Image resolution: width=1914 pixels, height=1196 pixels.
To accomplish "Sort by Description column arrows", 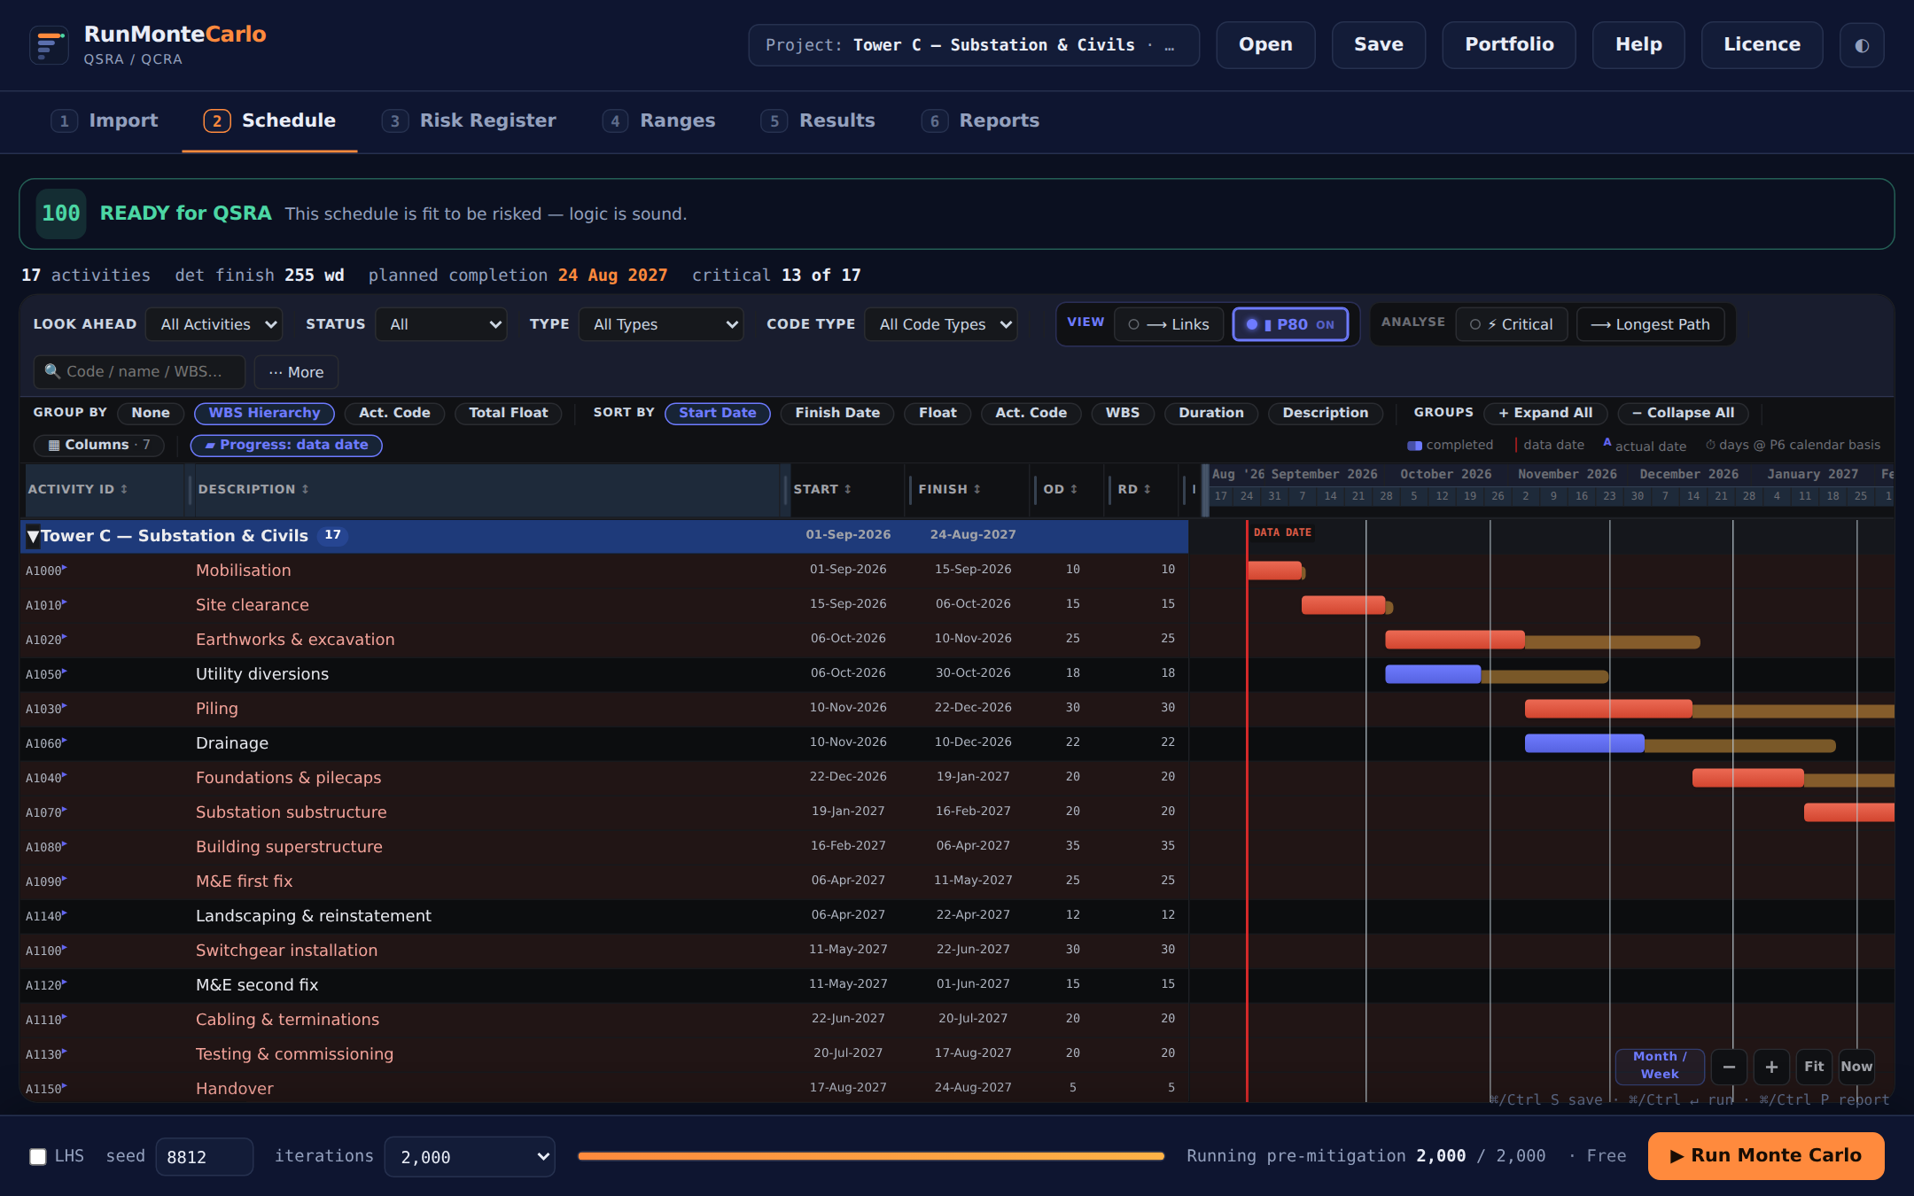I will point(305,489).
